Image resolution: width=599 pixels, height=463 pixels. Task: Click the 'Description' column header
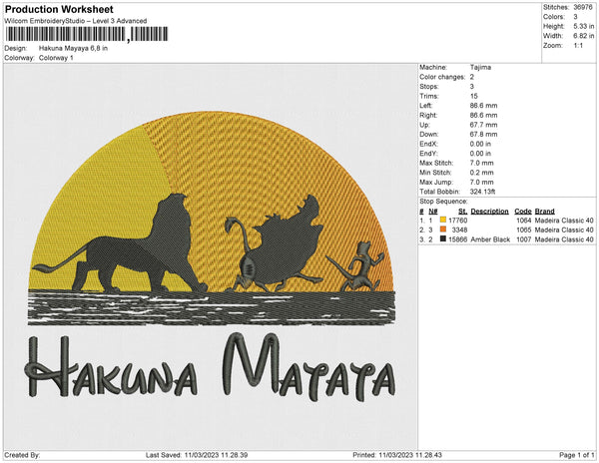[x=490, y=212]
